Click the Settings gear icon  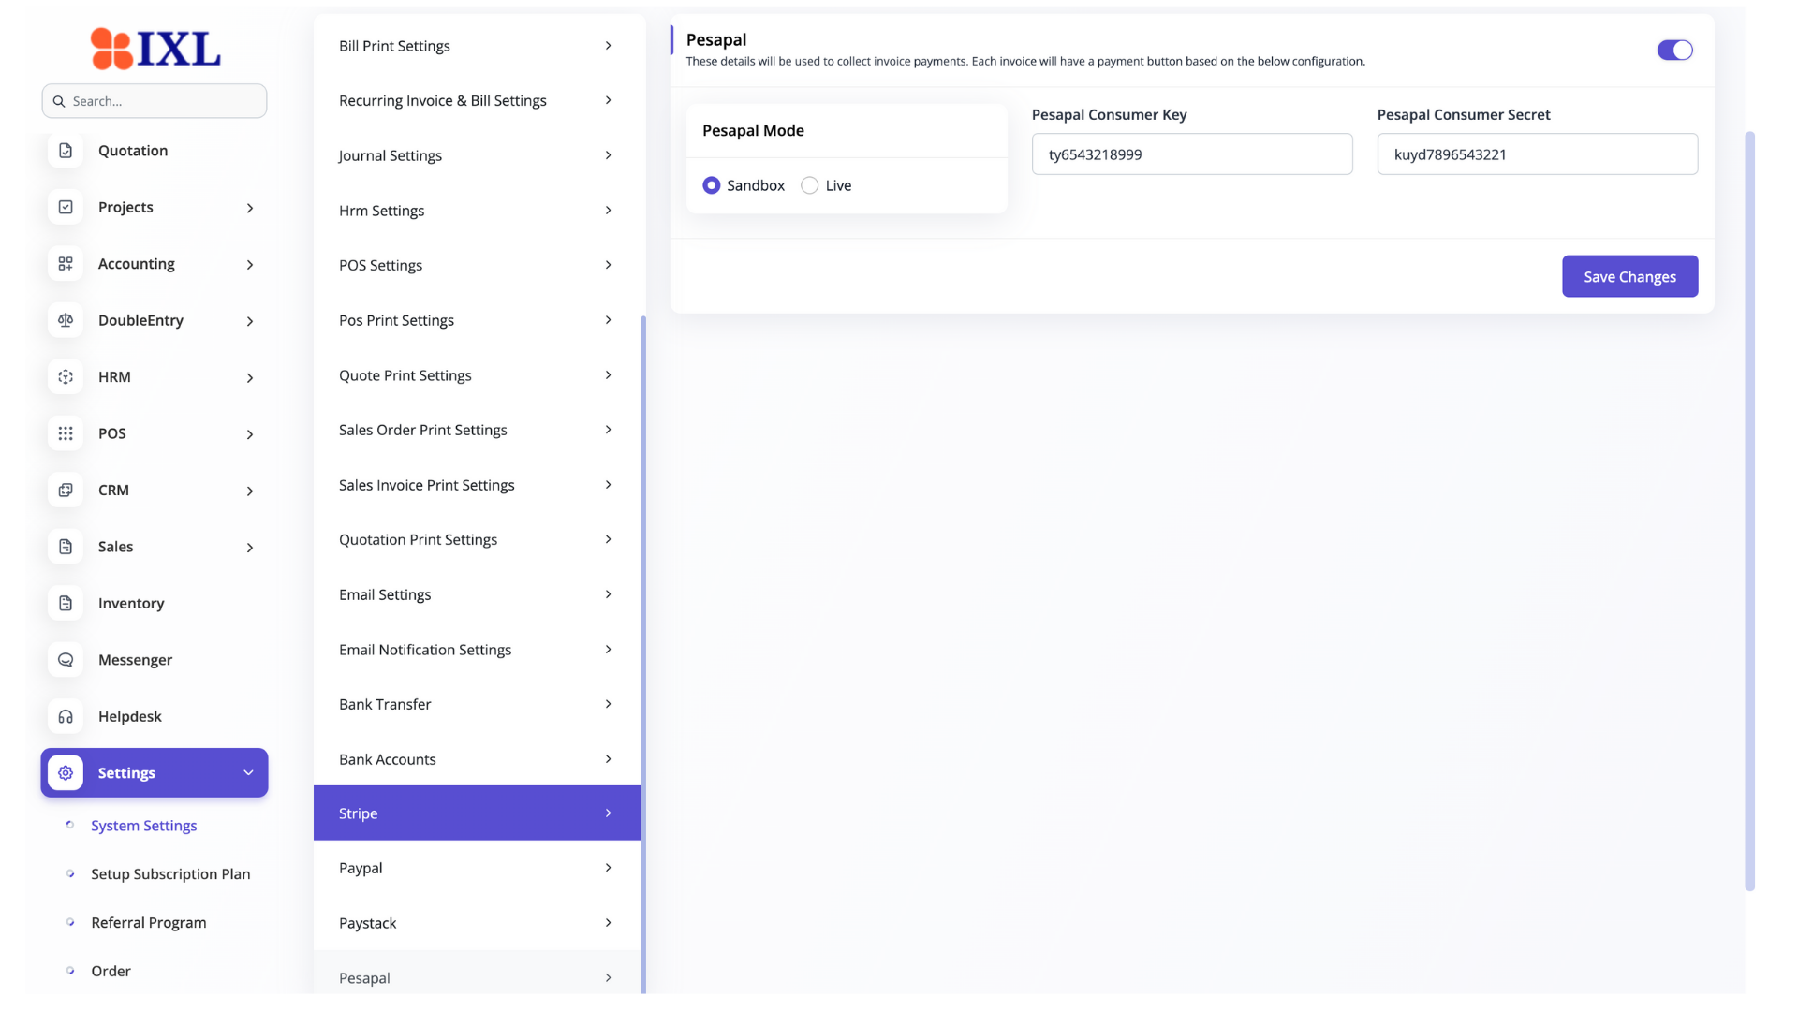(x=66, y=773)
